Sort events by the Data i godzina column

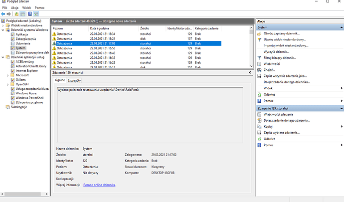(x=100, y=28)
